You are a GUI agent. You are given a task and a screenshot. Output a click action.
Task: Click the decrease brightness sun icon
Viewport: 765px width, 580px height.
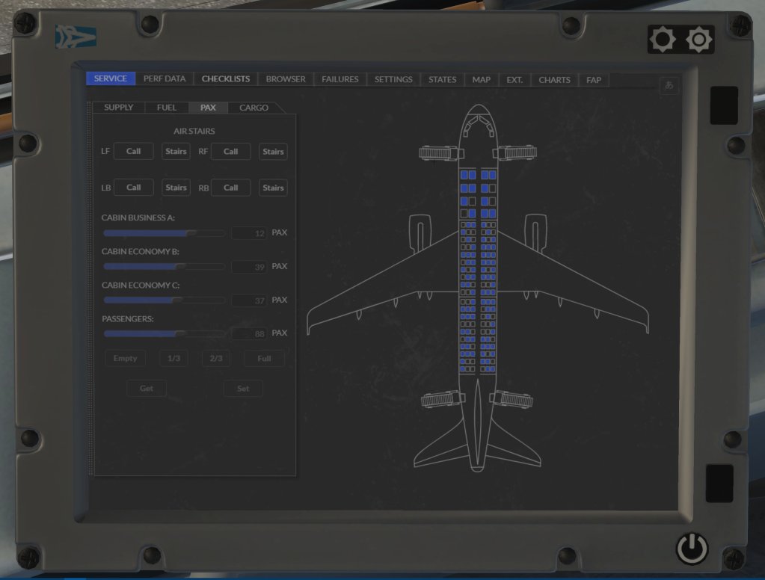[663, 40]
